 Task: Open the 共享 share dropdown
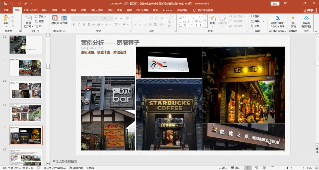tap(310, 10)
